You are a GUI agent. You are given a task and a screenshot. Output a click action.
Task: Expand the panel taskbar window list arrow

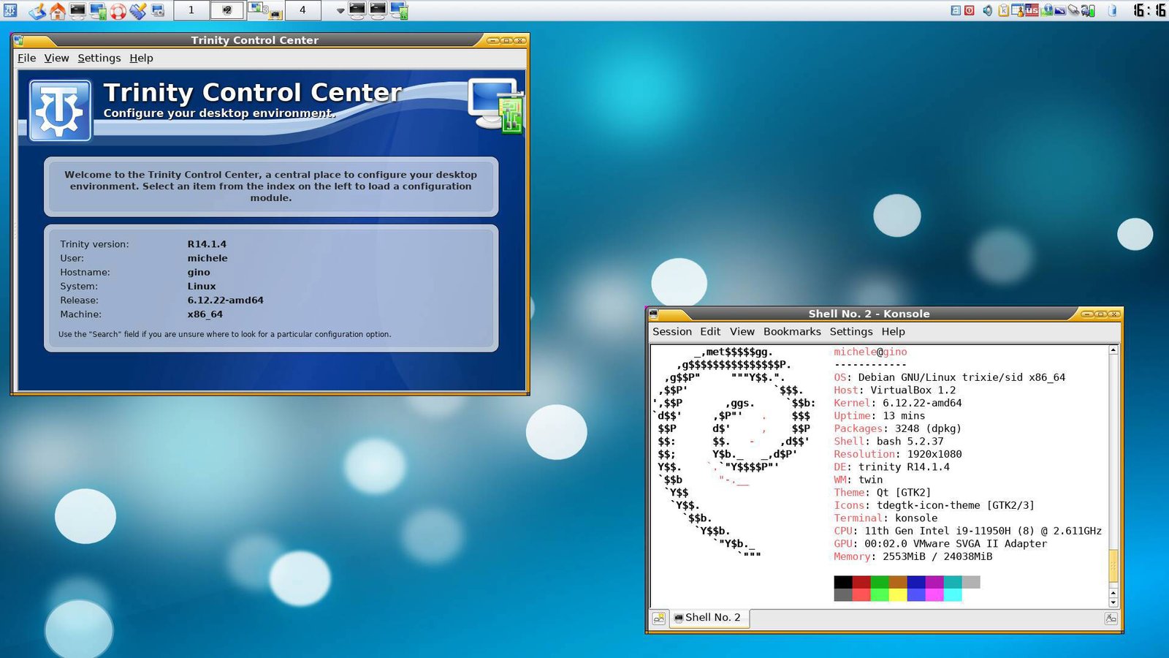coord(340,11)
